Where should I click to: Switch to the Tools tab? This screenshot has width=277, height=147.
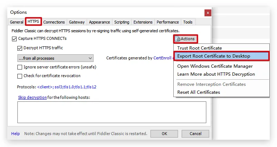[187, 22]
